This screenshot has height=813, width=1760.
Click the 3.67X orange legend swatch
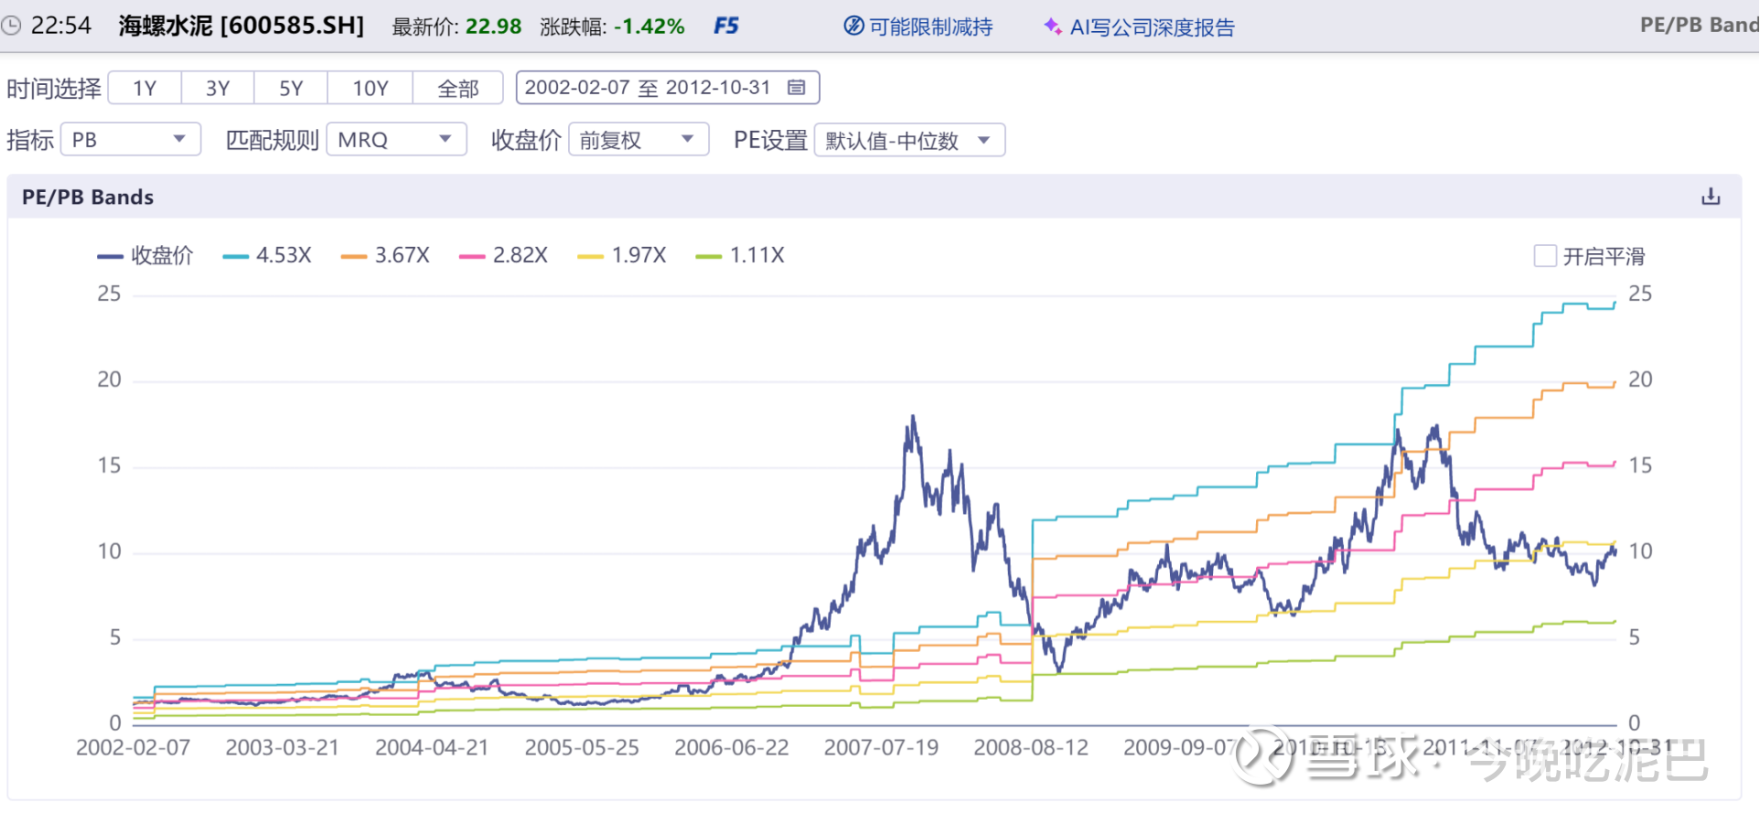pyautogui.click(x=354, y=257)
